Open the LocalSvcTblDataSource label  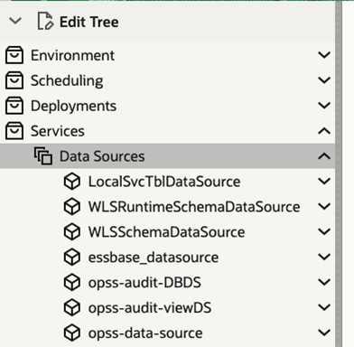coord(164,182)
